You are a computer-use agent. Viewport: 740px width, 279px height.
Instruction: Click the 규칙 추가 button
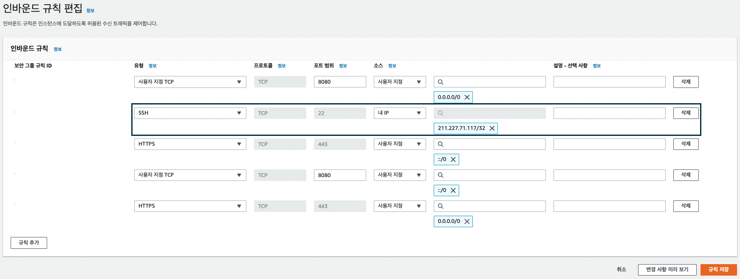tap(29, 243)
